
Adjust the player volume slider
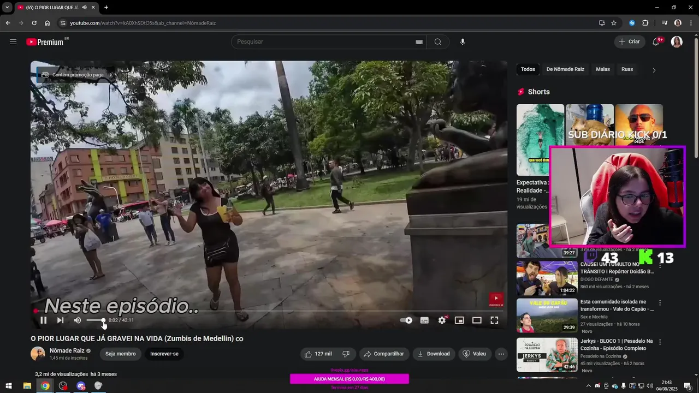tap(96, 320)
